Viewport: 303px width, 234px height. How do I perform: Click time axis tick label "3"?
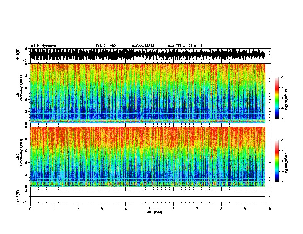click(102, 209)
